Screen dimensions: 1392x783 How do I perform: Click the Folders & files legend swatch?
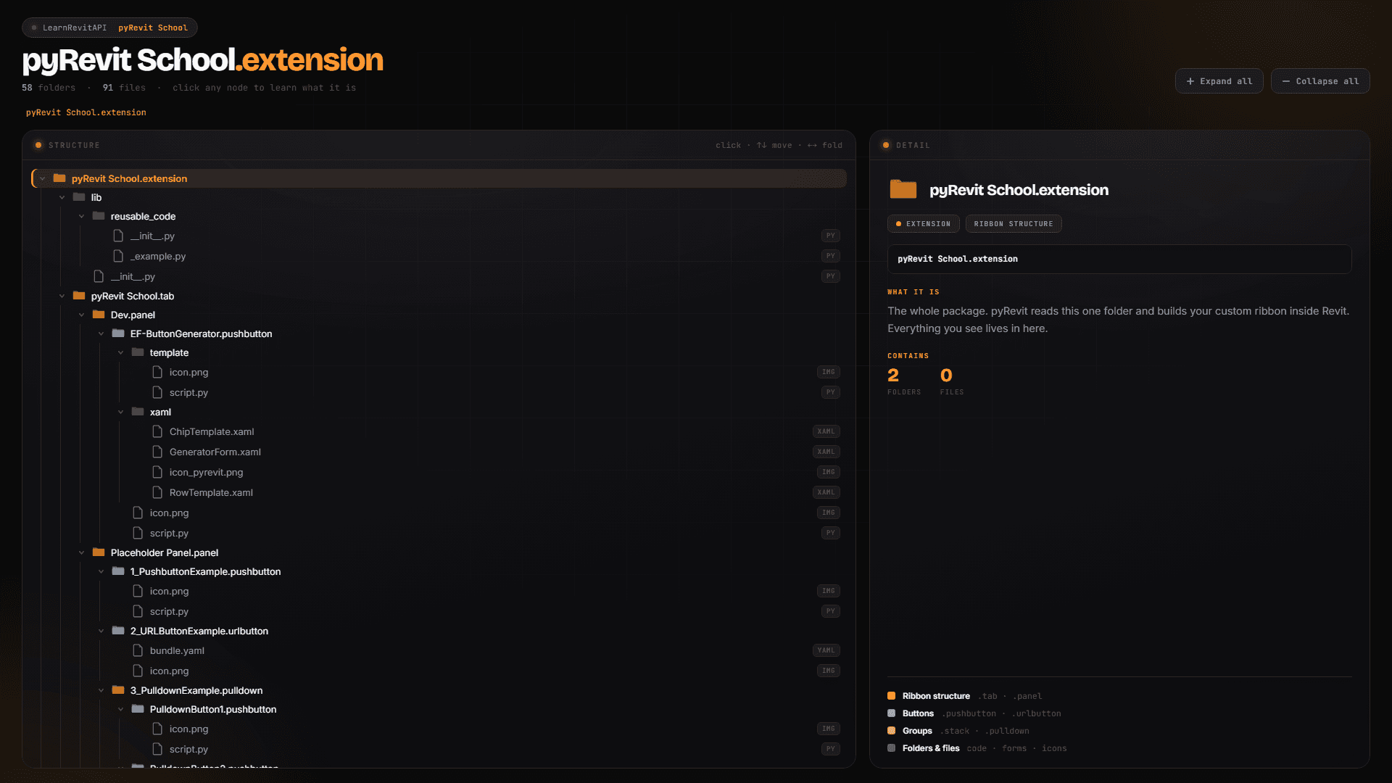pyautogui.click(x=892, y=748)
